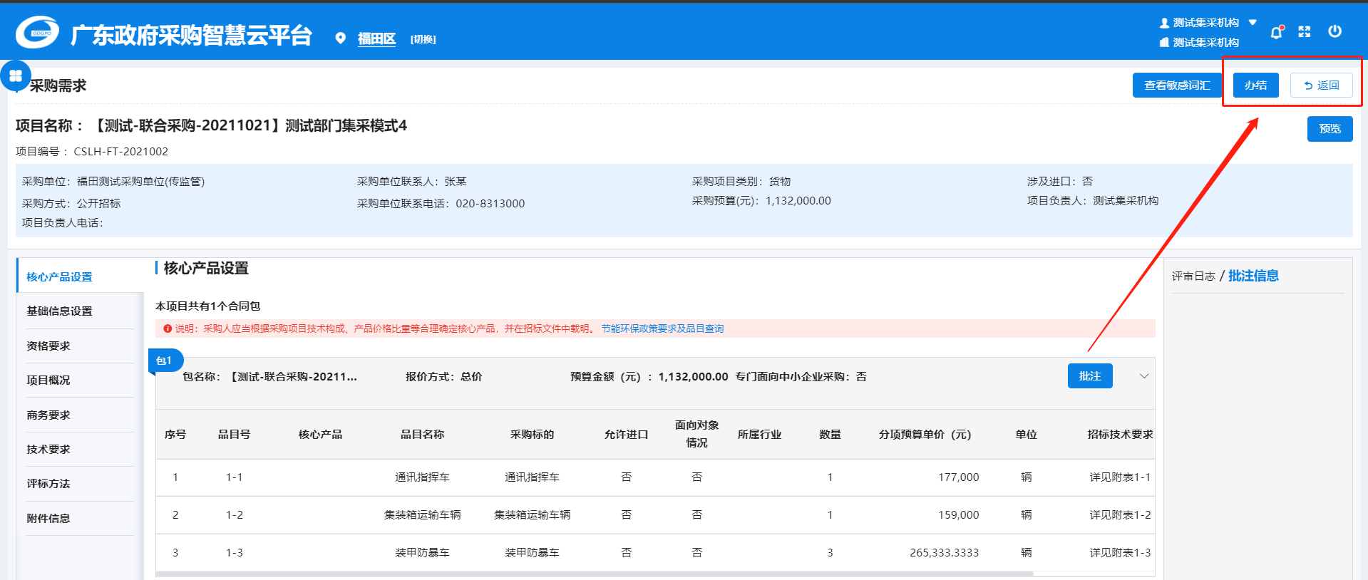The image size is (1368, 580).
Task: Click the location pin next to 福田区
Action: click(341, 38)
